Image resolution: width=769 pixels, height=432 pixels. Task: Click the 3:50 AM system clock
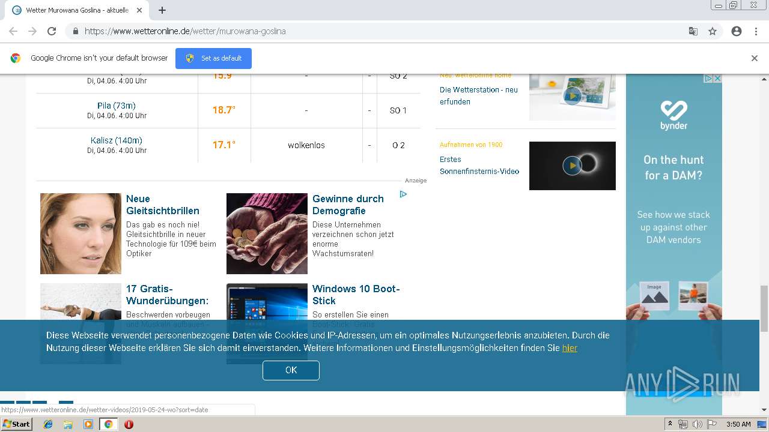click(738, 424)
